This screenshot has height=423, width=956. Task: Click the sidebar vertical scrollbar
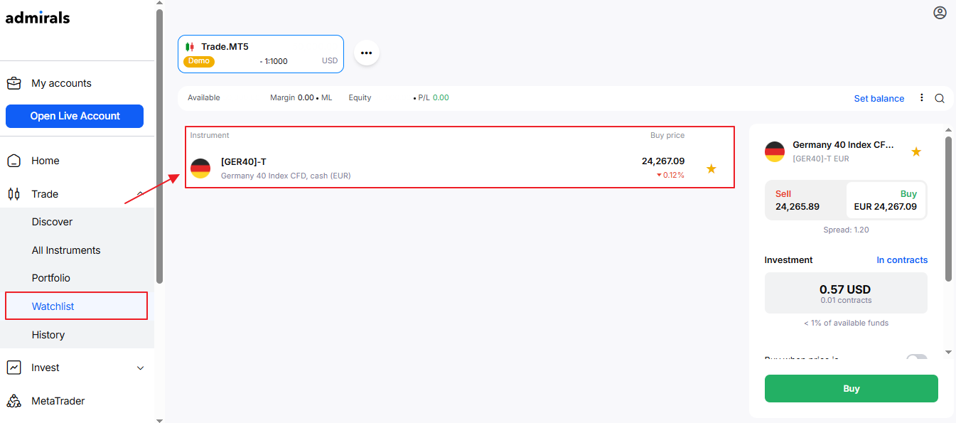(159, 146)
